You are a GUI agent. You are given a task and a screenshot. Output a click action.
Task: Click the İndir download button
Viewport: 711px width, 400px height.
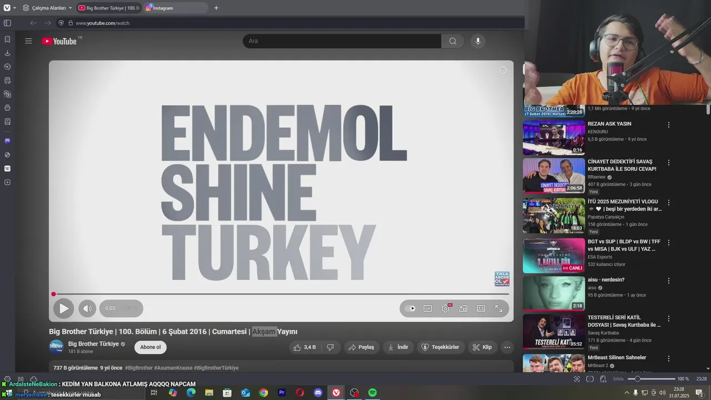pos(398,347)
